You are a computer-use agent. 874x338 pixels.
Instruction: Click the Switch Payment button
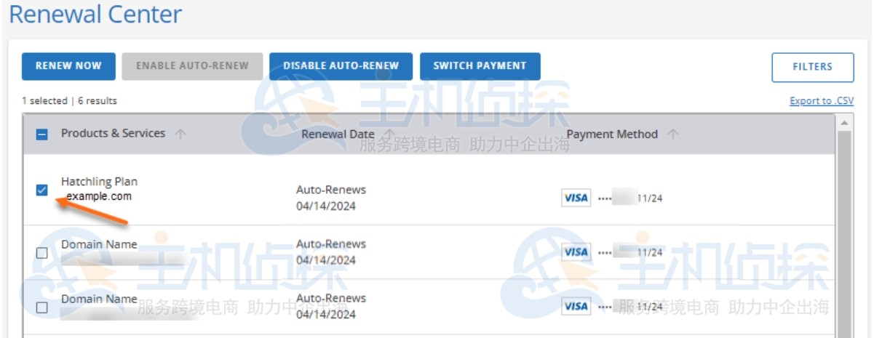tap(480, 66)
